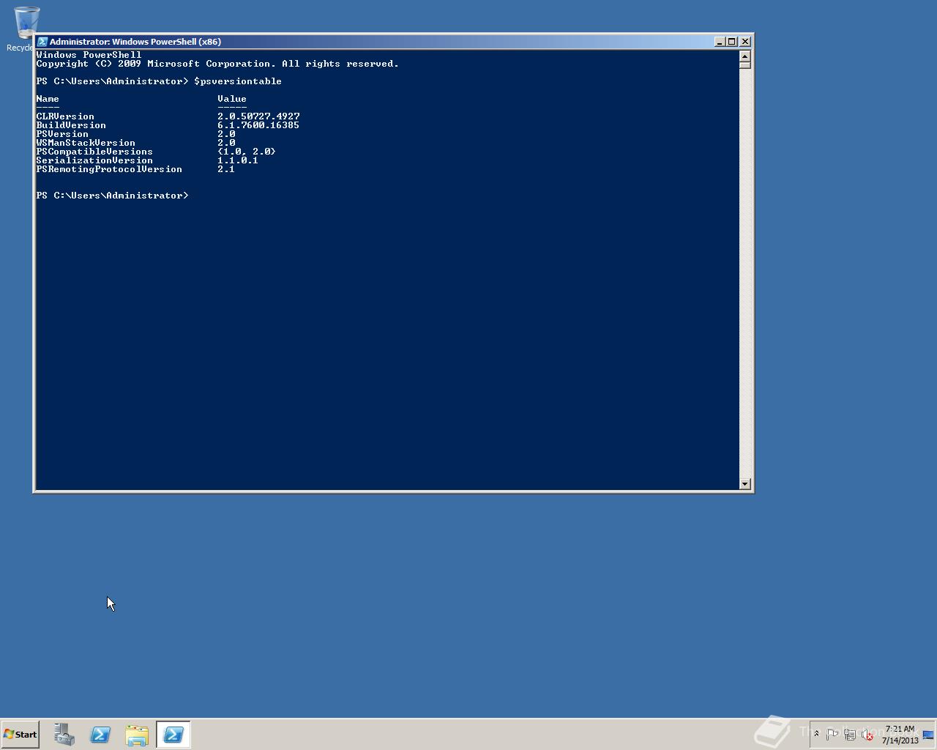Click the 'Name' column header
This screenshot has height=750, width=937.
(x=48, y=99)
